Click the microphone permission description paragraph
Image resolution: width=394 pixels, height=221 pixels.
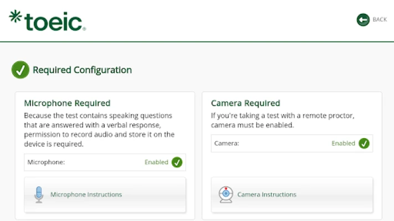100,130
